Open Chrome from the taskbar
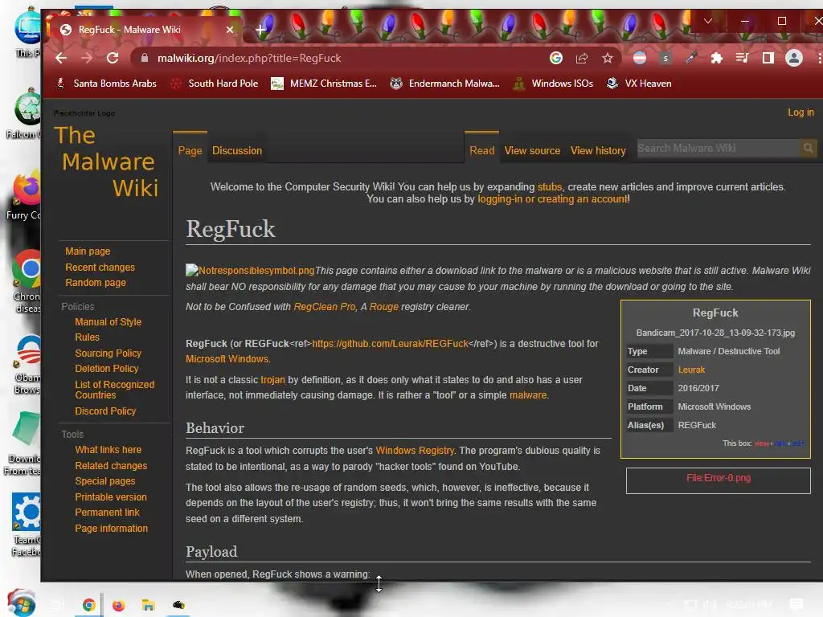 pos(88,605)
